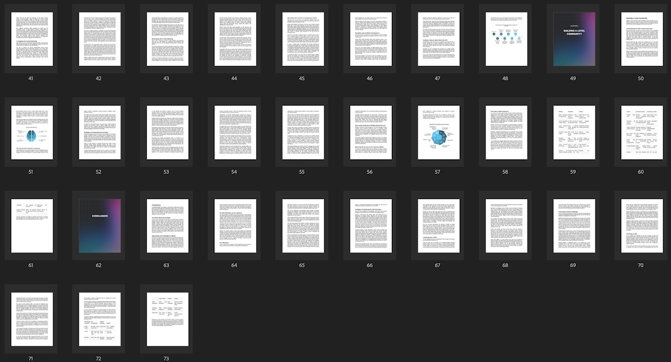Screen dimensions: 671x362
Task: Select the 'Conclusion' cover page thumbnail
Action: (98, 226)
